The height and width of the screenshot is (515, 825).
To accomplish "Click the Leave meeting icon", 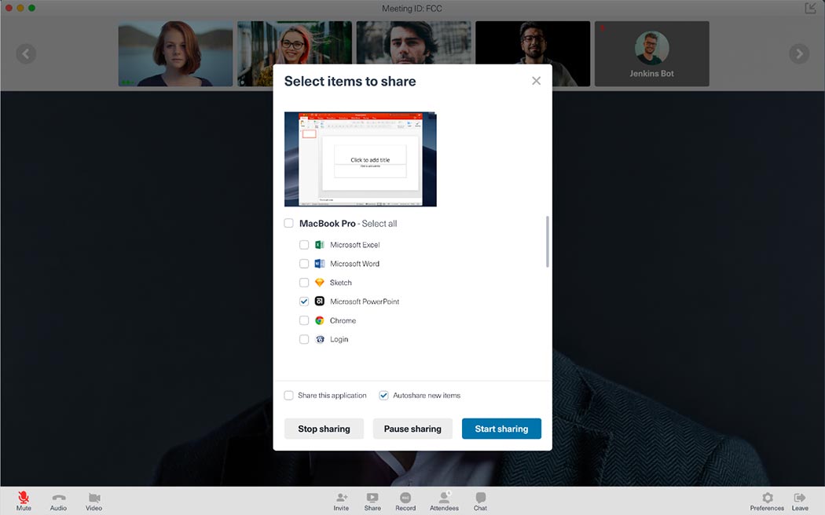I will point(800,498).
